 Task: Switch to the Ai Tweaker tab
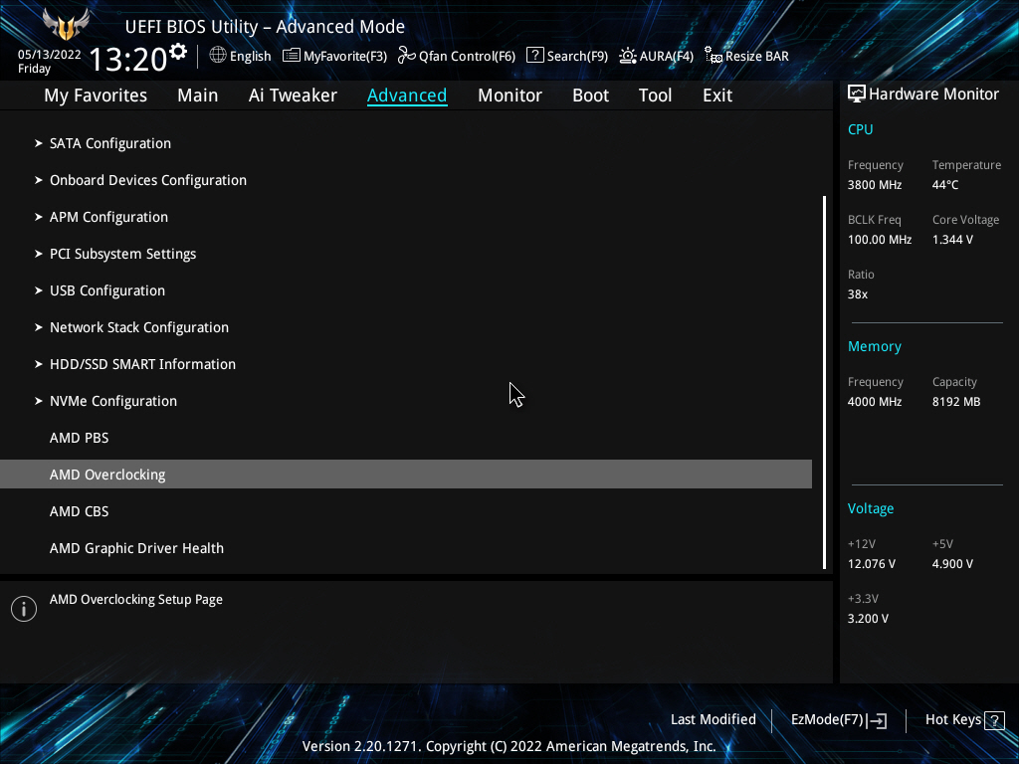[x=293, y=95]
